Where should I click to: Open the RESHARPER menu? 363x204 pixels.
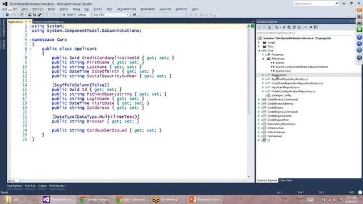(147, 9)
